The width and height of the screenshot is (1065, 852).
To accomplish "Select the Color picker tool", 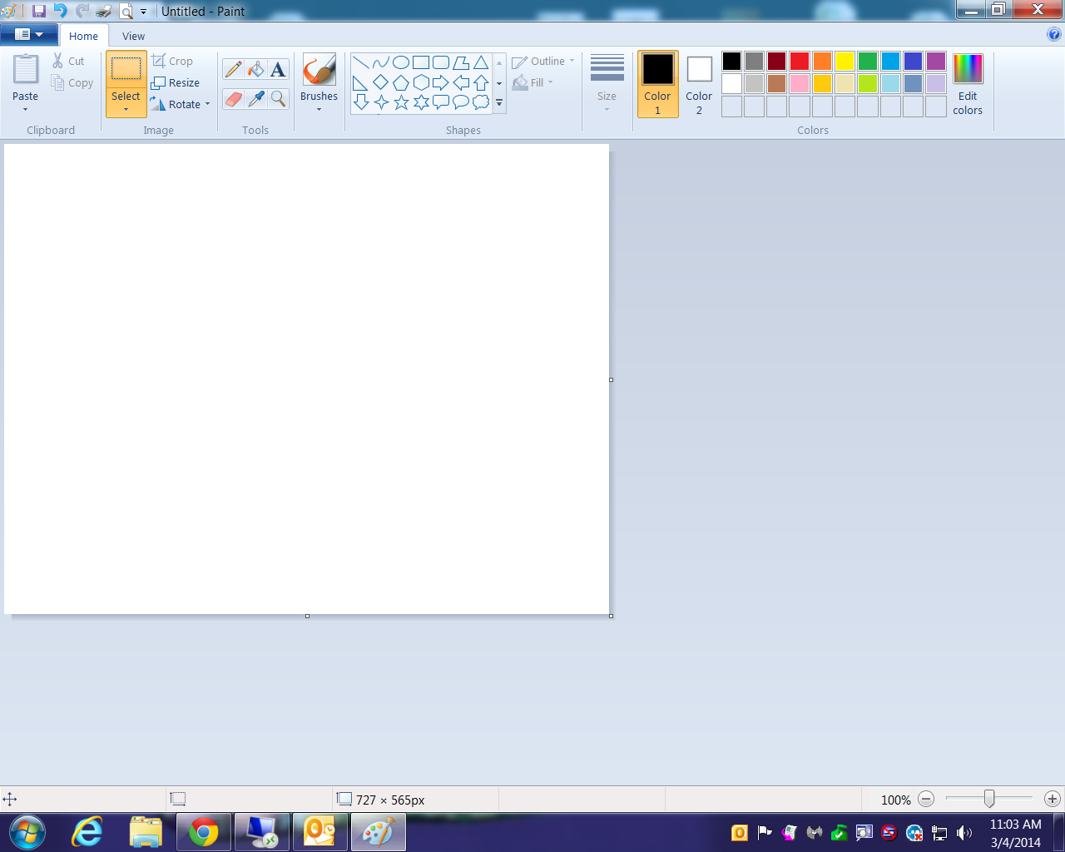I will point(255,98).
